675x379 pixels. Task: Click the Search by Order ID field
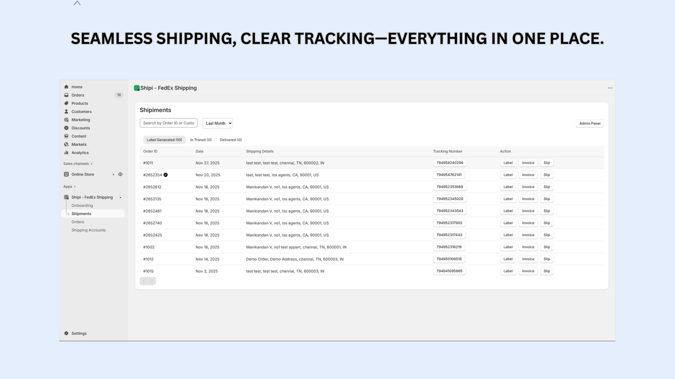[168, 123]
